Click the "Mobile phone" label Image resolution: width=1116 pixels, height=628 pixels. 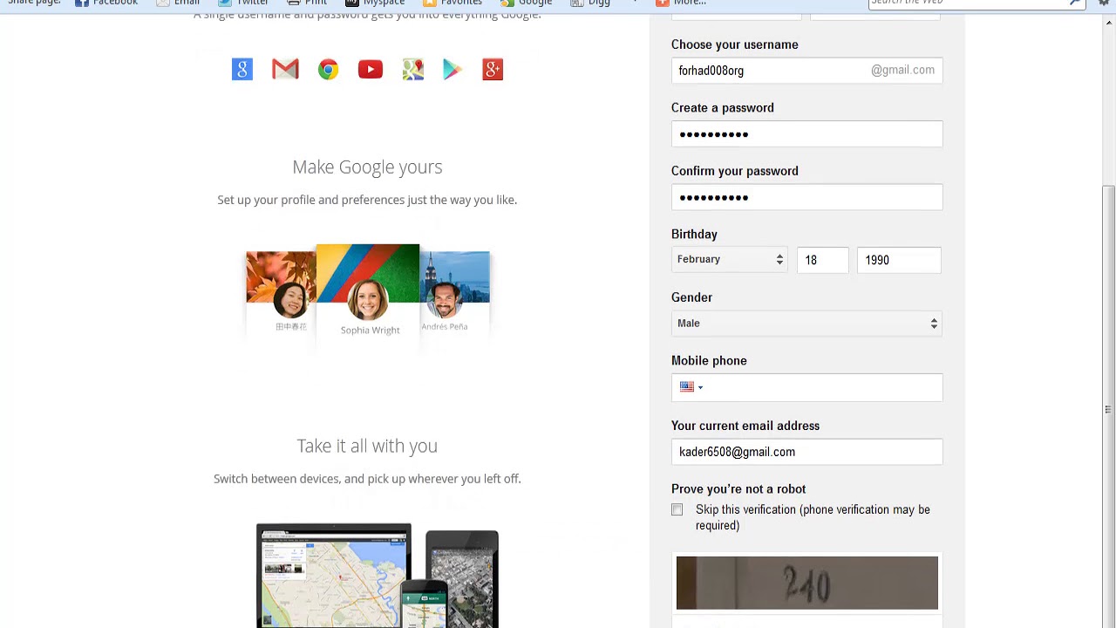[x=709, y=361]
